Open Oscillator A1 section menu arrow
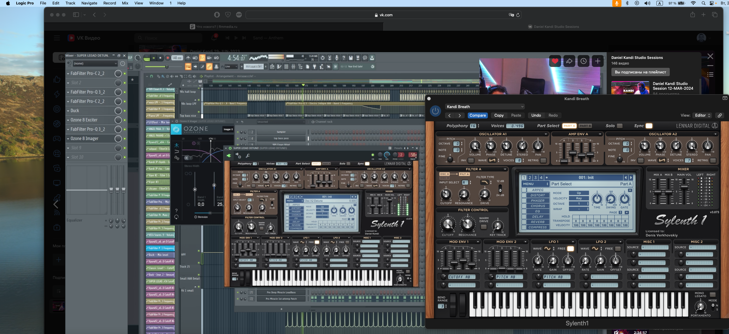Screen dimensions: 729x334 (546, 134)
